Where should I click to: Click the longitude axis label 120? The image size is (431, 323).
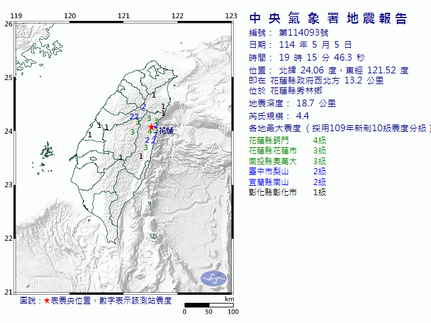[x=70, y=16]
